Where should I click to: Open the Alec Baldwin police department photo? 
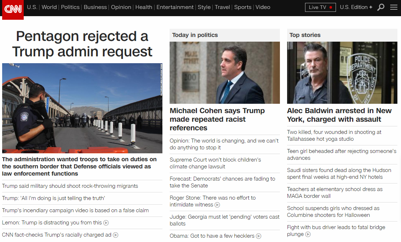pos(342,73)
